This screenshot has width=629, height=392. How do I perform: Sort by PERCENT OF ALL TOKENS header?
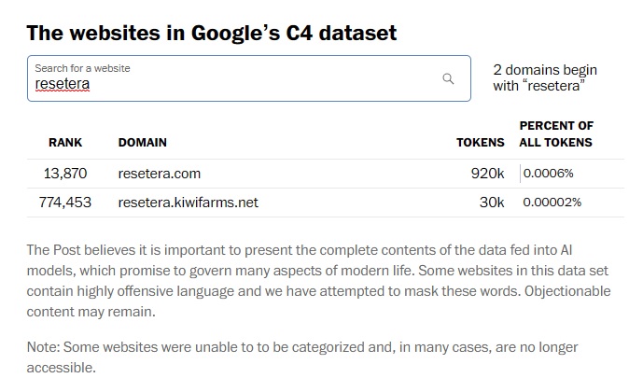click(556, 134)
